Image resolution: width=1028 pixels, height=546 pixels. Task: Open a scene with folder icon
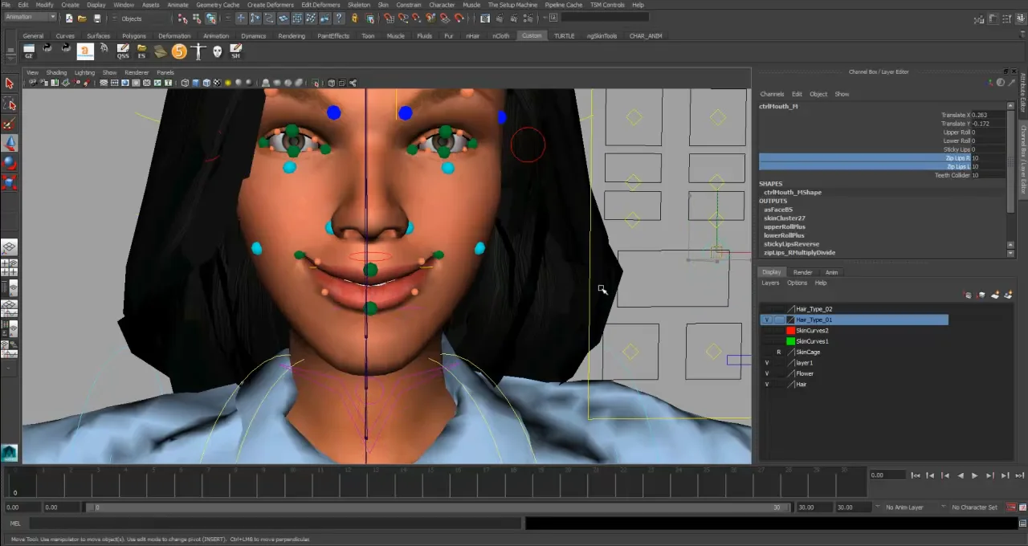tap(83, 18)
